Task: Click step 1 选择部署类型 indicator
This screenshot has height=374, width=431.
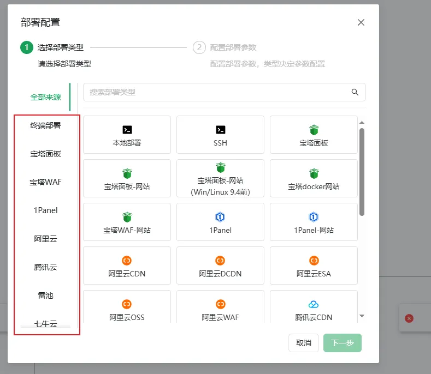Action: (x=27, y=47)
